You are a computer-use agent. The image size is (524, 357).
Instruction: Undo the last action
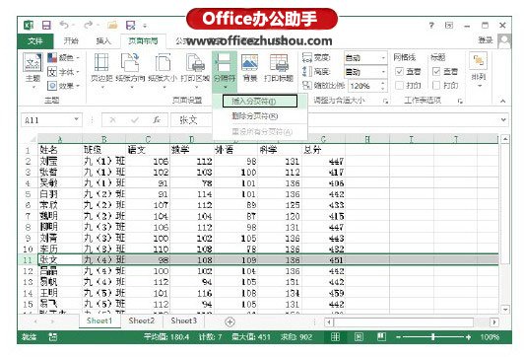64,25
